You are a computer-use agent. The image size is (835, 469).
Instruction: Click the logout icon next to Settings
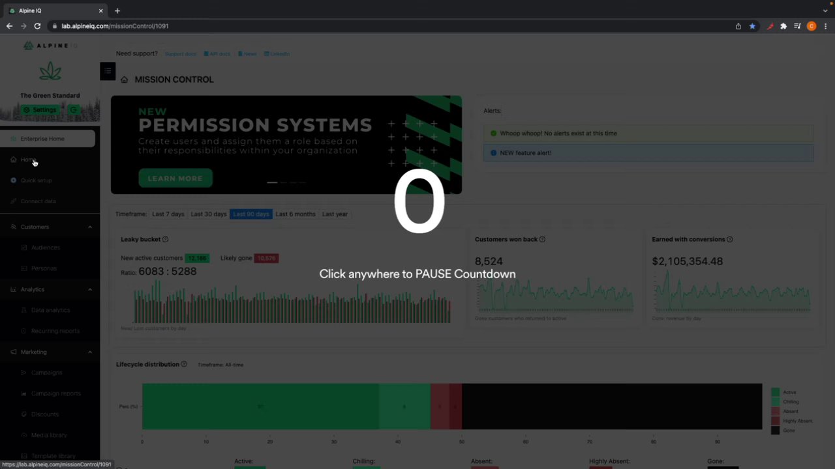coord(74,109)
